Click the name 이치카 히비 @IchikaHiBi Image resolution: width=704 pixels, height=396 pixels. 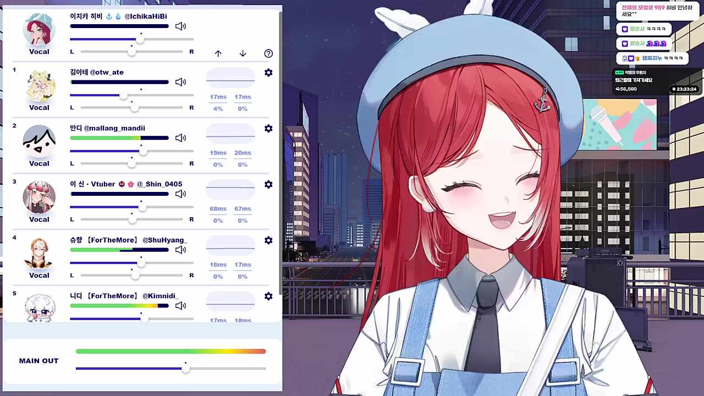point(118,16)
